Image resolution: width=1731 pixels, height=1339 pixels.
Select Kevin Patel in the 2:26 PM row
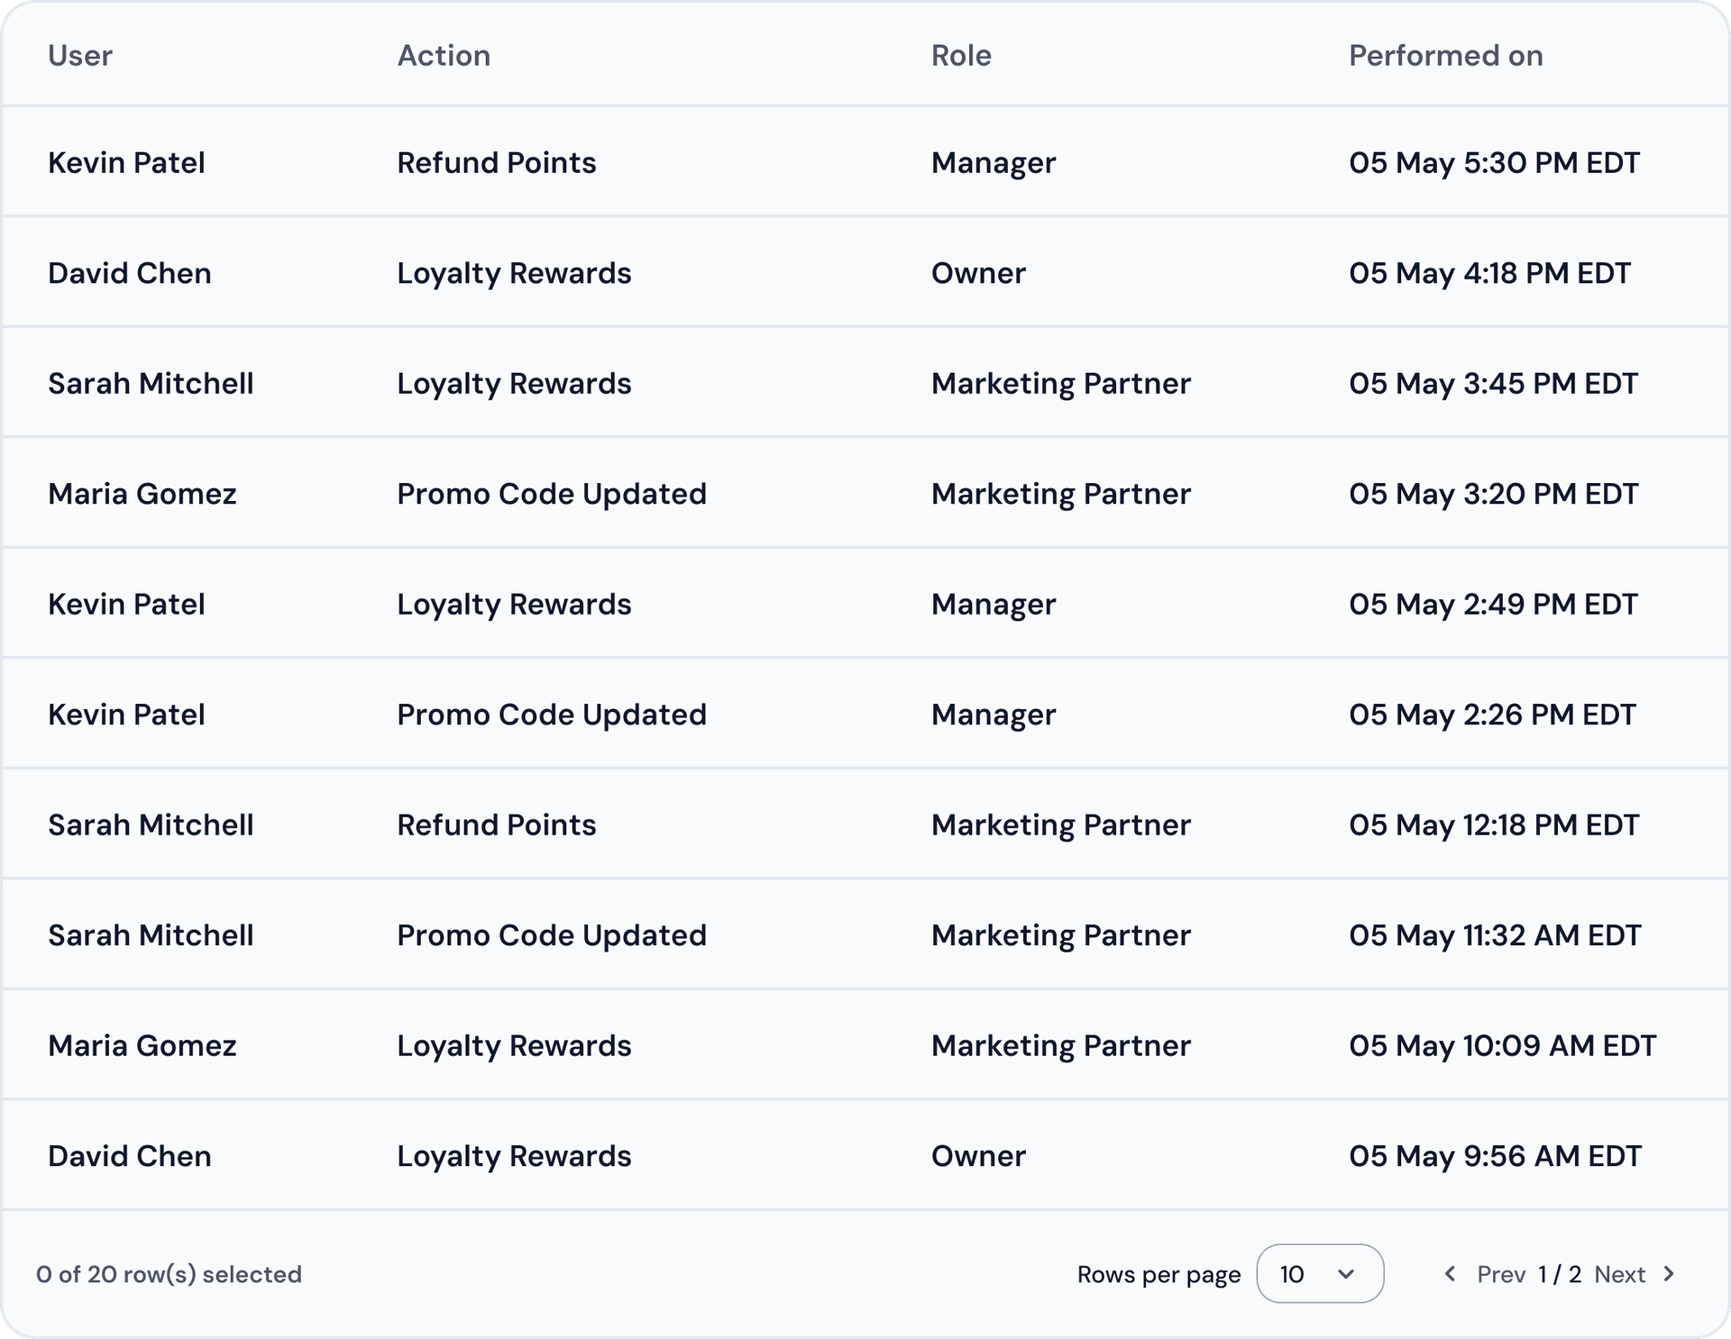[126, 715]
